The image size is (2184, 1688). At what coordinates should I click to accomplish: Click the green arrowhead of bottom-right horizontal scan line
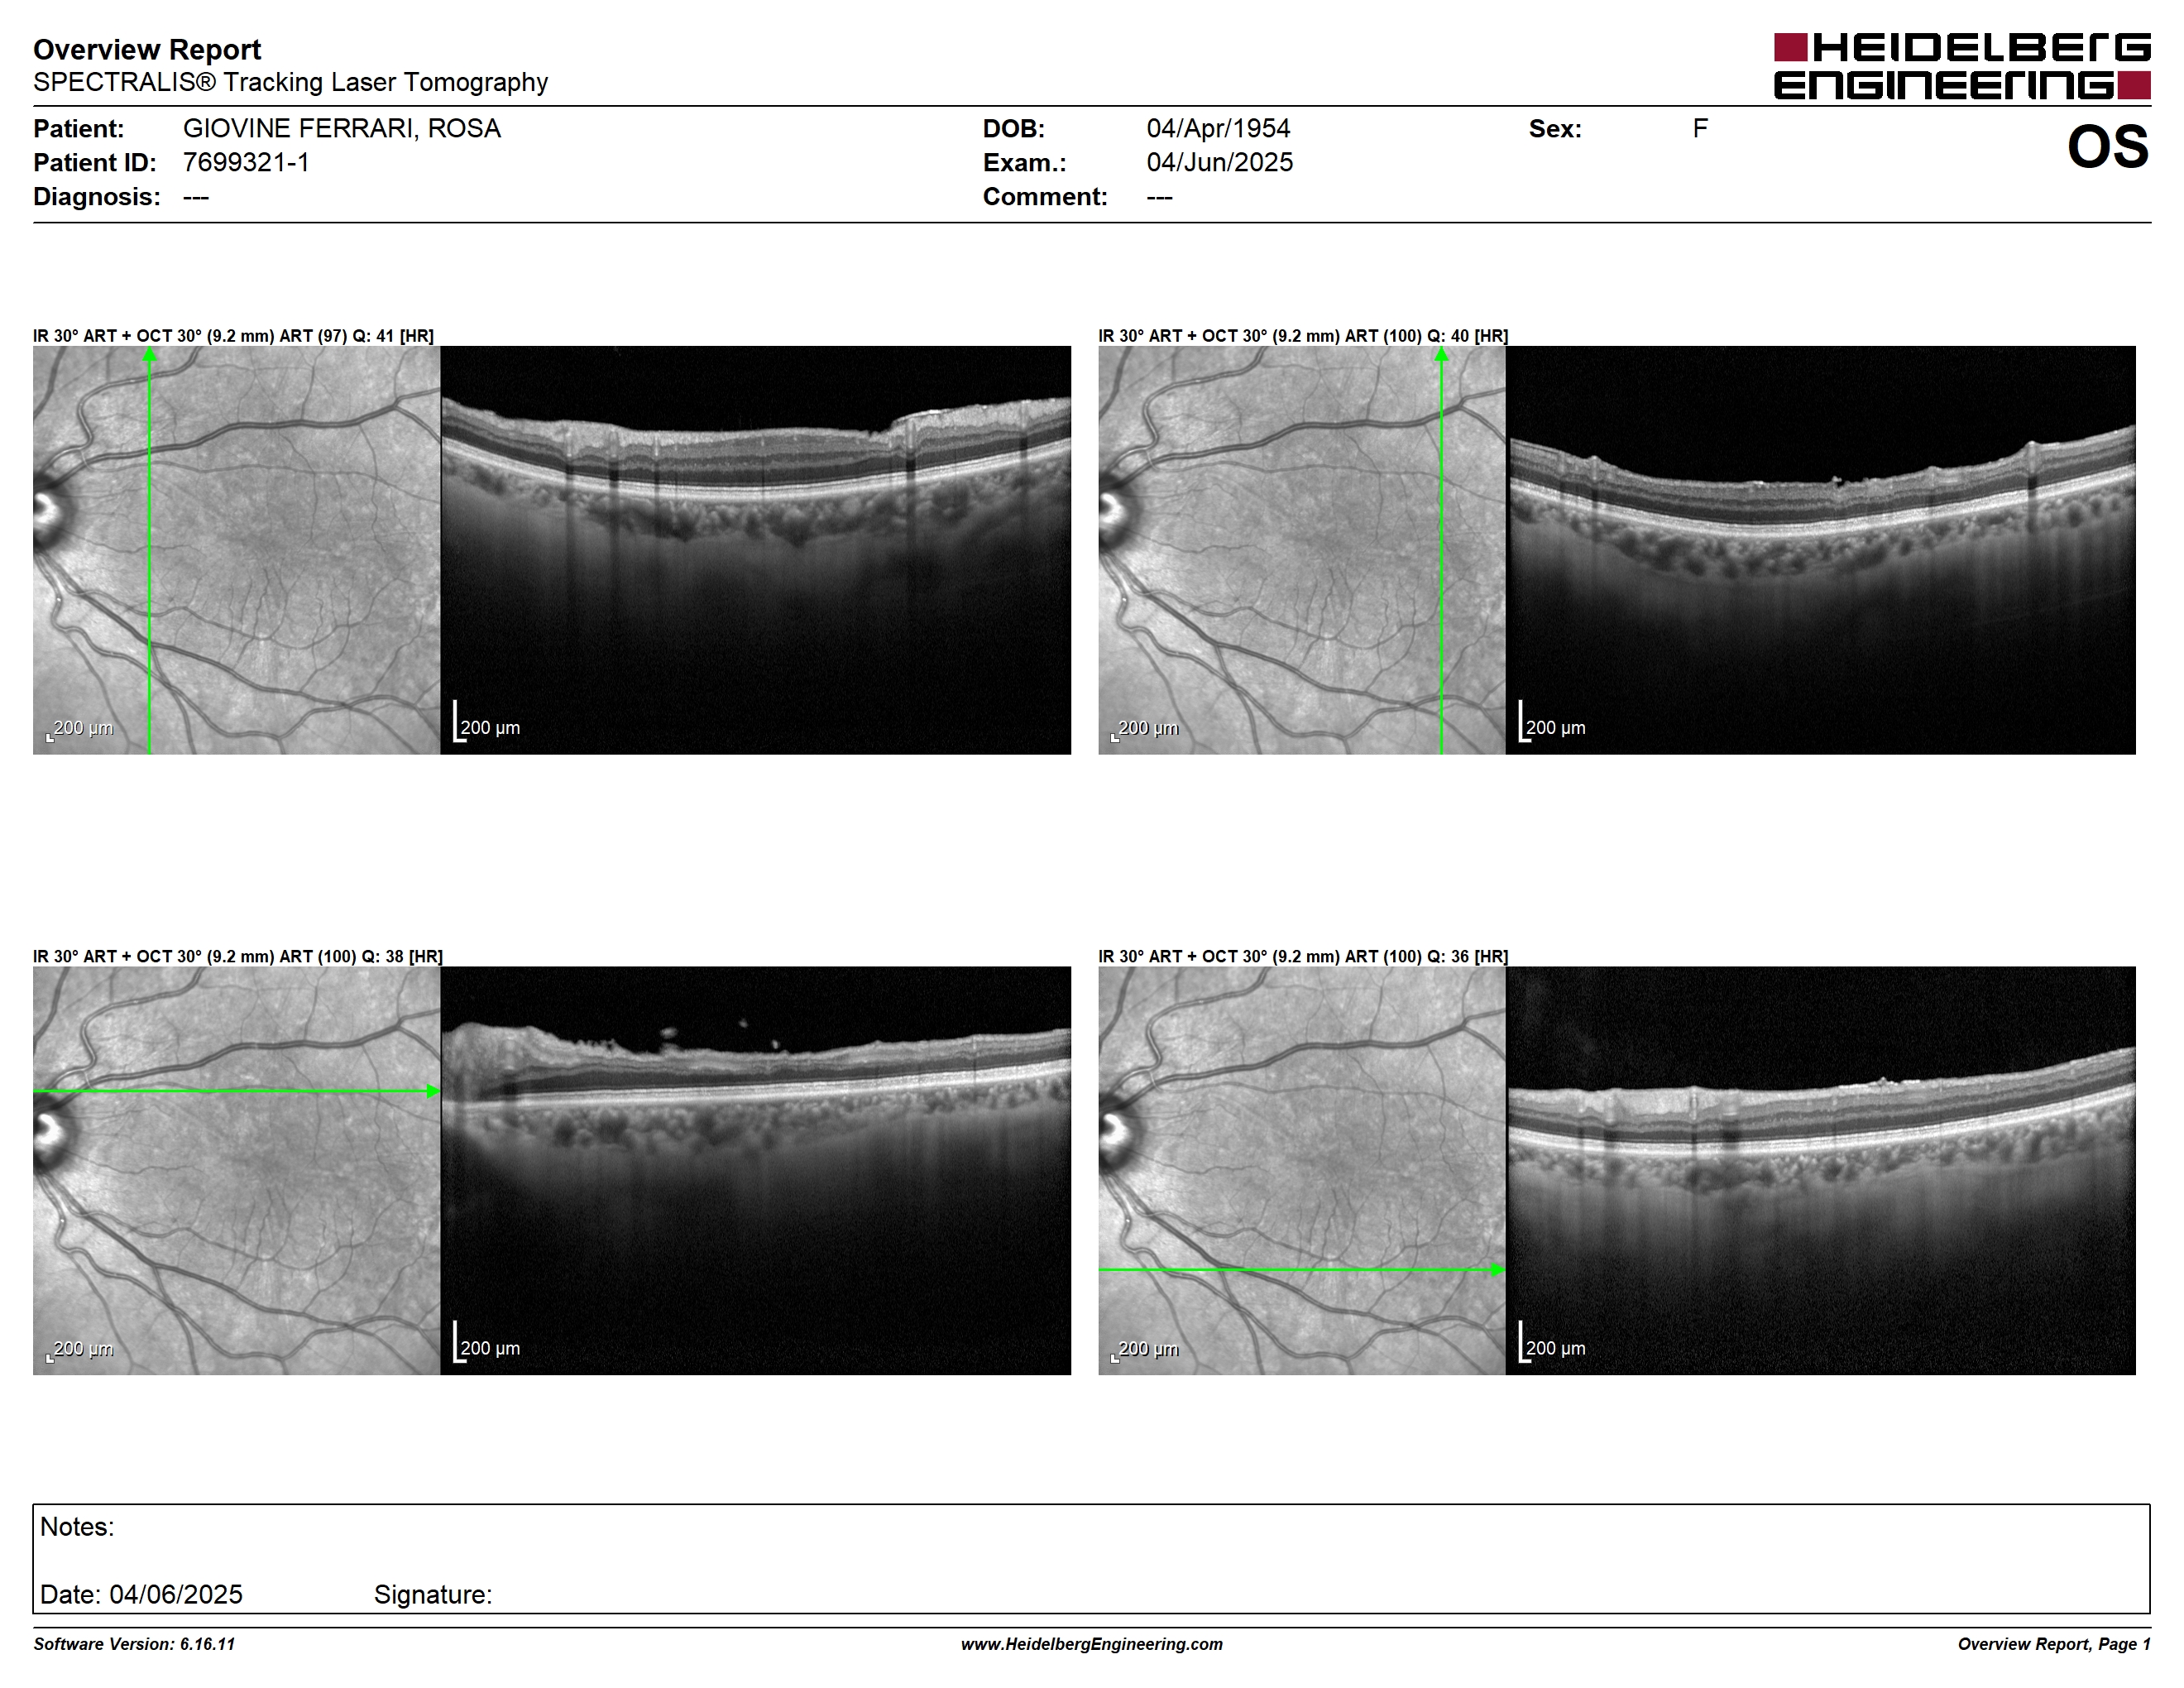(1498, 1270)
